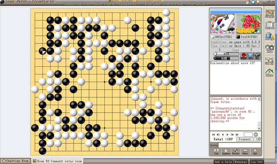Open the Menu book icon
The height and width of the screenshot is (164, 277).
pyautogui.click(x=245, y=152)
